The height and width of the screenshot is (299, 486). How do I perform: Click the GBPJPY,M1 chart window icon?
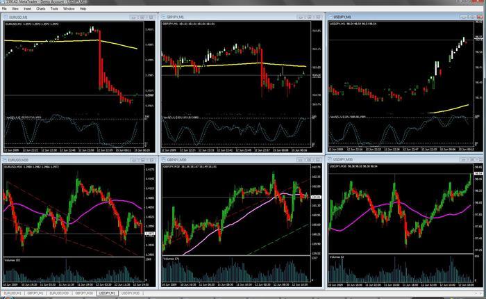point(164,17)
